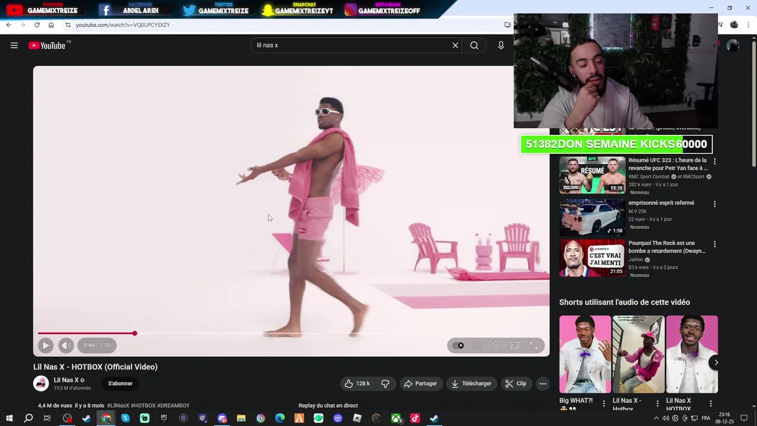The image size is (757, 426).
Task: Open the Windows notification center
Action: [x=744, y=418]
